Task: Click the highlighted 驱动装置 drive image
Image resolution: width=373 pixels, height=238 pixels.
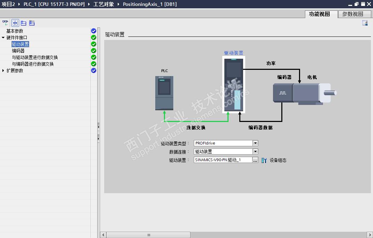Action: pos(234,85)
